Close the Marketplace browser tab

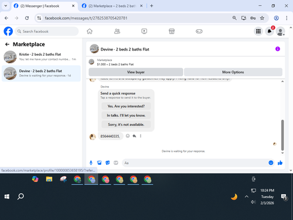(x=141, y=6)
